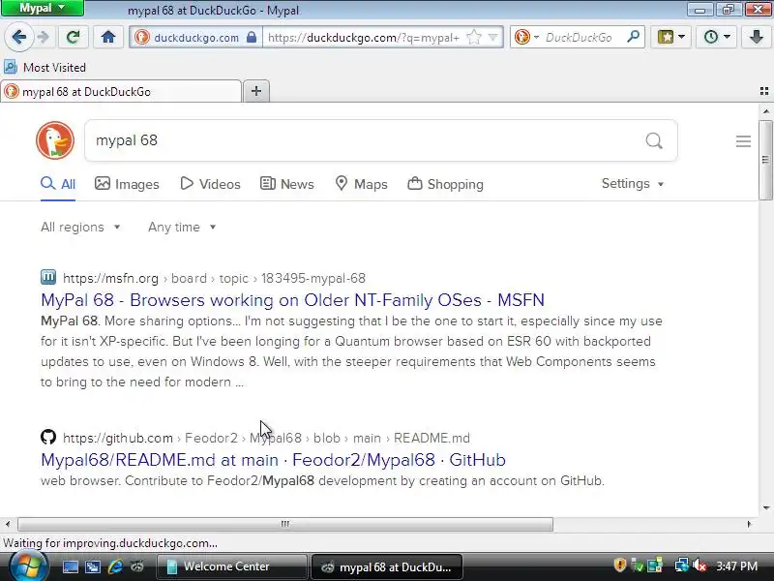Launch Internet Explorer from quick launch
This screenshot has height=581, width=774.
click(x=115, y=566)
